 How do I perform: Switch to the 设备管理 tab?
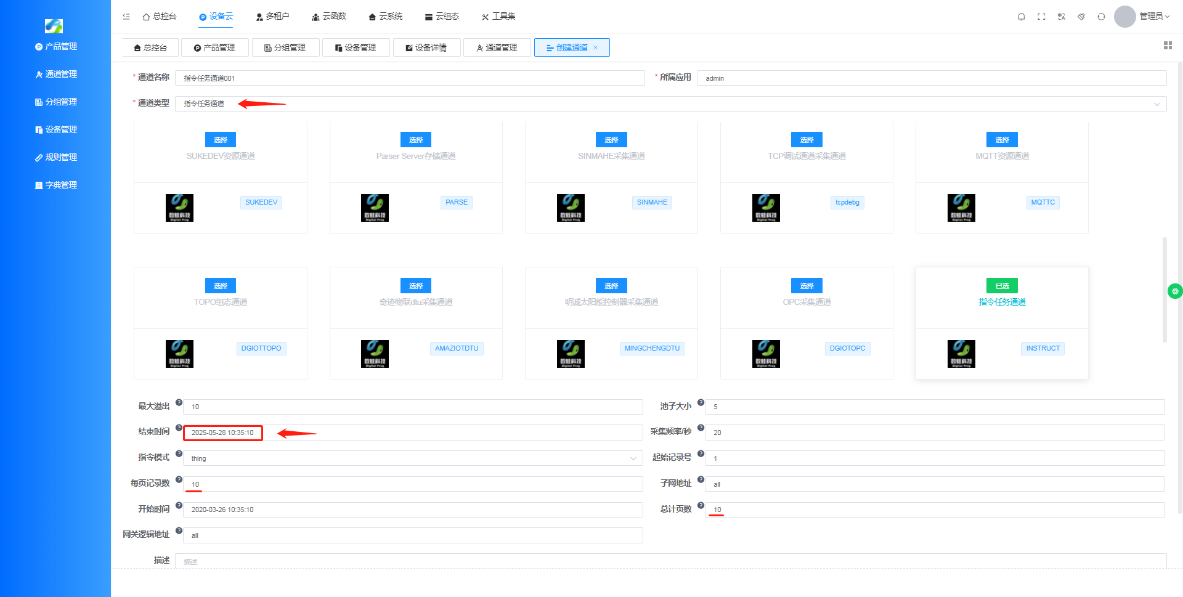(x=355, y=47)
